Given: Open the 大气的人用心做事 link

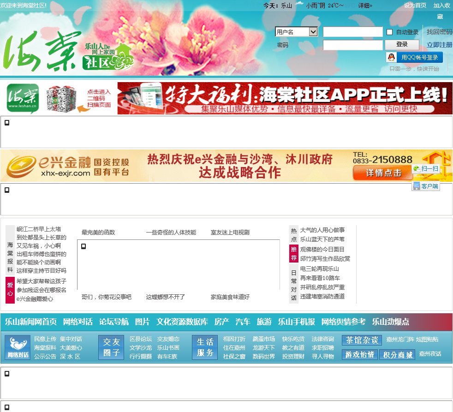Looking at the screenshot, I should (x=322, y=230).
